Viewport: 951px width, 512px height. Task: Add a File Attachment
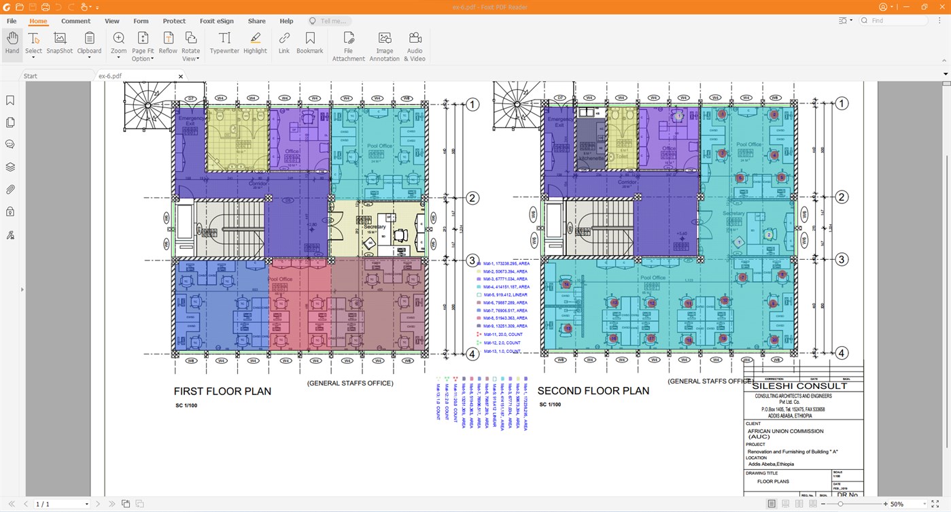(349, 46)
